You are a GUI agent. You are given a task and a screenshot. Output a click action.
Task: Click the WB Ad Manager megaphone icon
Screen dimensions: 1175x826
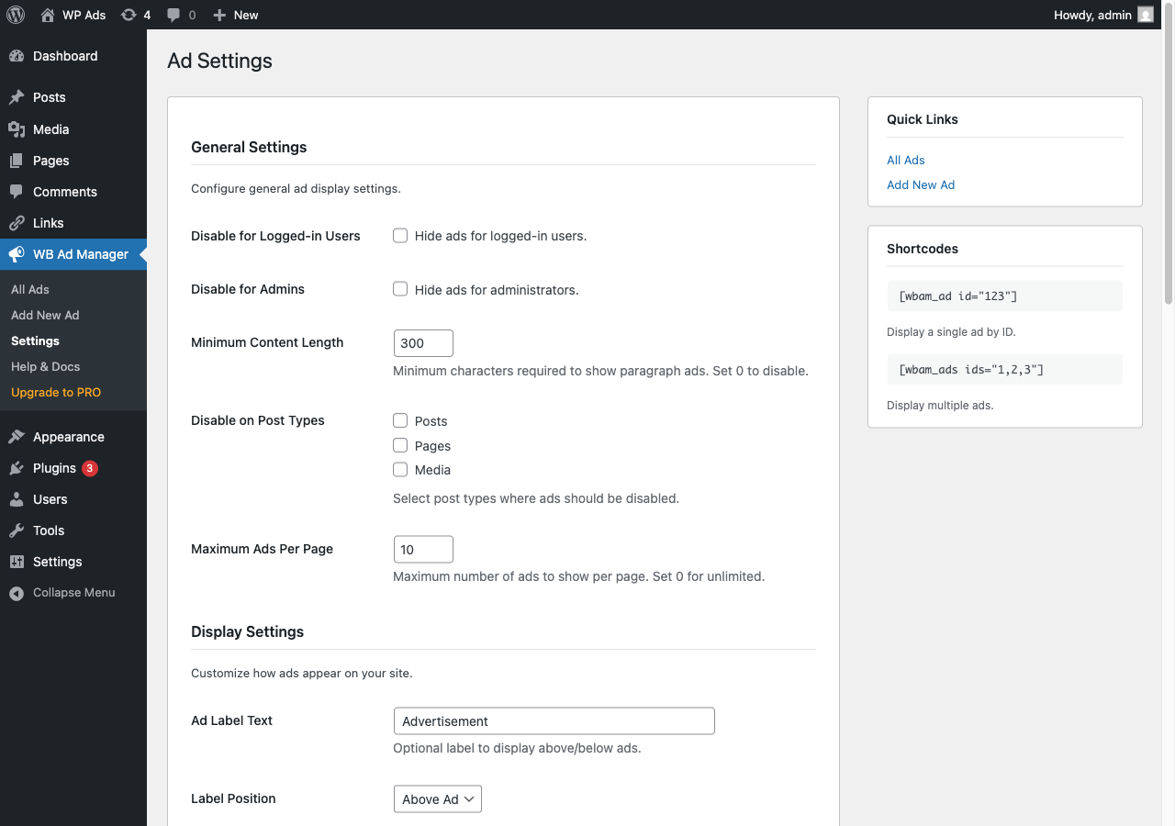pyautogui.click(x=17, y=254)
